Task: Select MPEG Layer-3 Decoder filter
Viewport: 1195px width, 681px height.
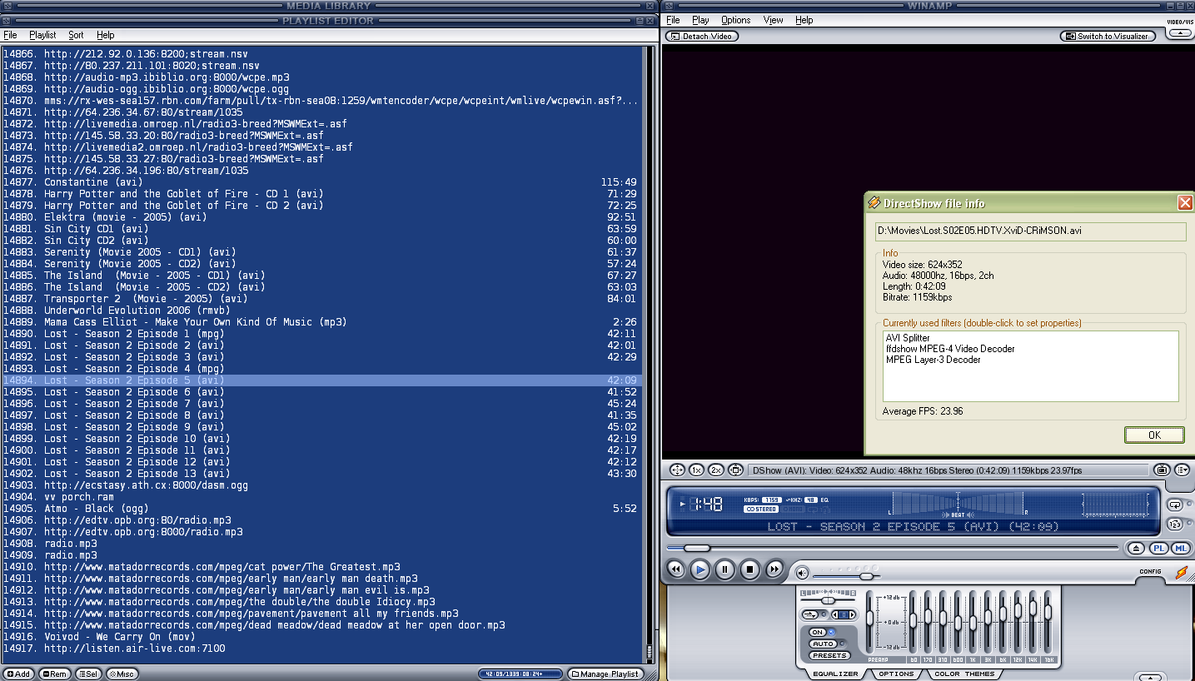Action: (x=933, y=360)
